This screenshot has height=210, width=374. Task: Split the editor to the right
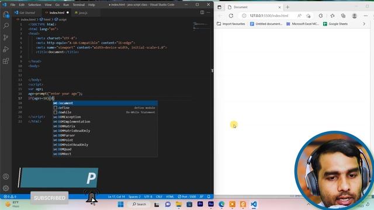coord(202,12)
